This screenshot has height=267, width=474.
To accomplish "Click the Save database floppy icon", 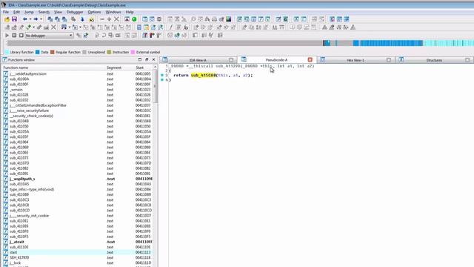I will pyautogui.click(x=14, y=19).
